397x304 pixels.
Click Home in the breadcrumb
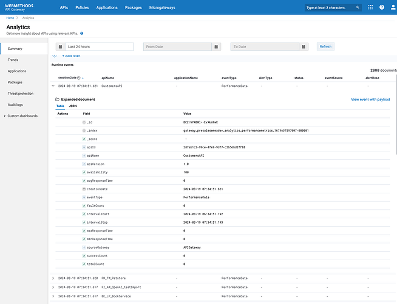point(10,18)
